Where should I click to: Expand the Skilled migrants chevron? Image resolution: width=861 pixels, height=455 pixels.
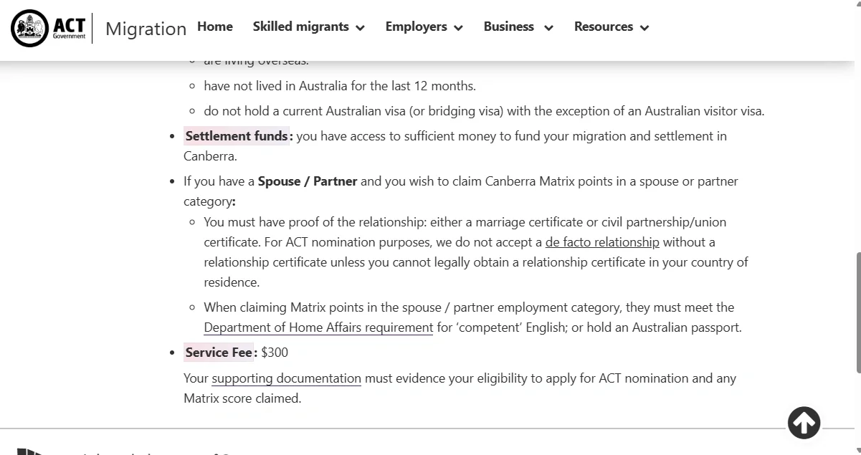click(360, 28)
